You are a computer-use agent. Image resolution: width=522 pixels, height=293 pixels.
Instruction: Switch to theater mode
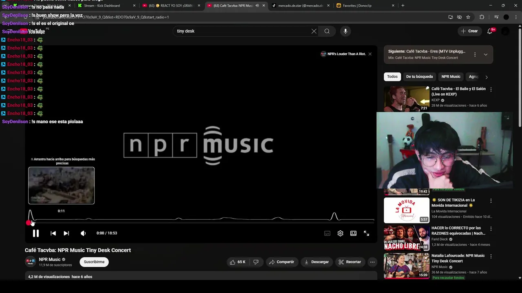(353, 233)
